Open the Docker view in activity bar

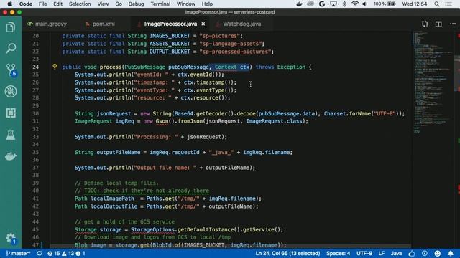pyautogui.click(x=11, y=156)
